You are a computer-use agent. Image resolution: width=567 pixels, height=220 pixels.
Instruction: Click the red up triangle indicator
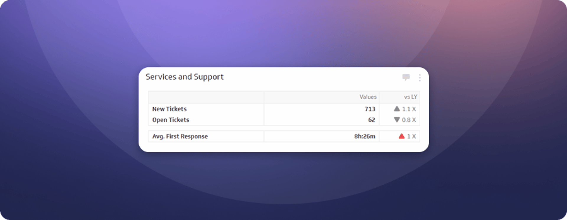(401, 136)
